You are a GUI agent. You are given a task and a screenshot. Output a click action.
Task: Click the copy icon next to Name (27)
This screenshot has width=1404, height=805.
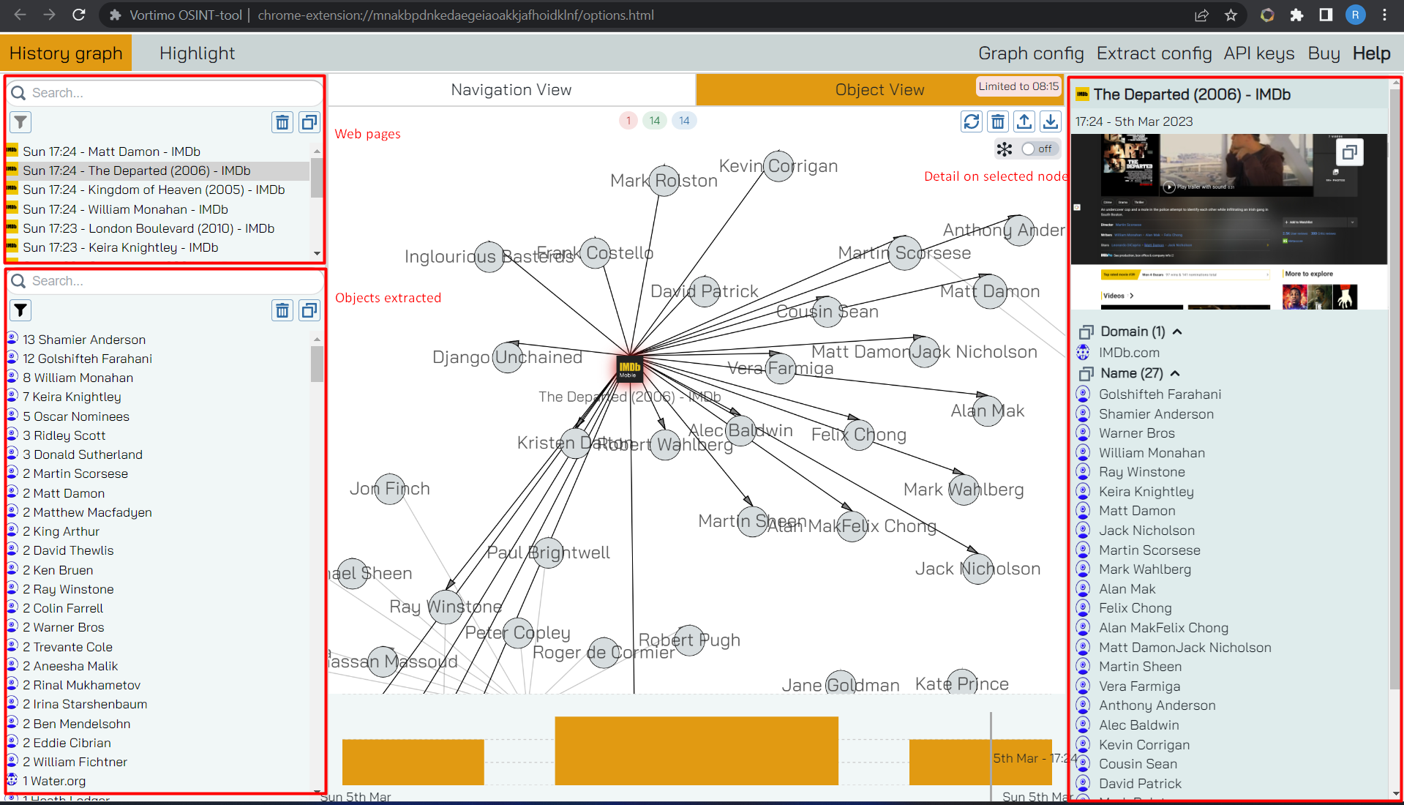[1086, 374]
